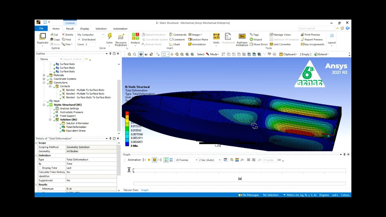Open the Help icon near Quick Launch
The width and height of the screenshot is (386, 217).
[347, 28]
